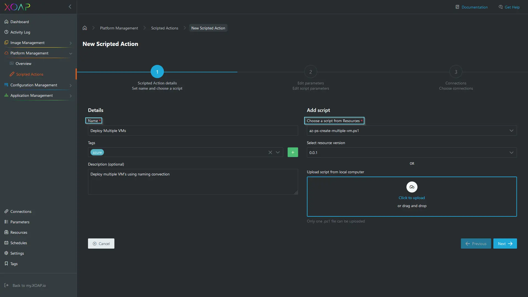The height and width of the screenshot is (297, 528).
Task: Select step 3 Connections circle
Action: pyautogui.click(x=456, y=72)
